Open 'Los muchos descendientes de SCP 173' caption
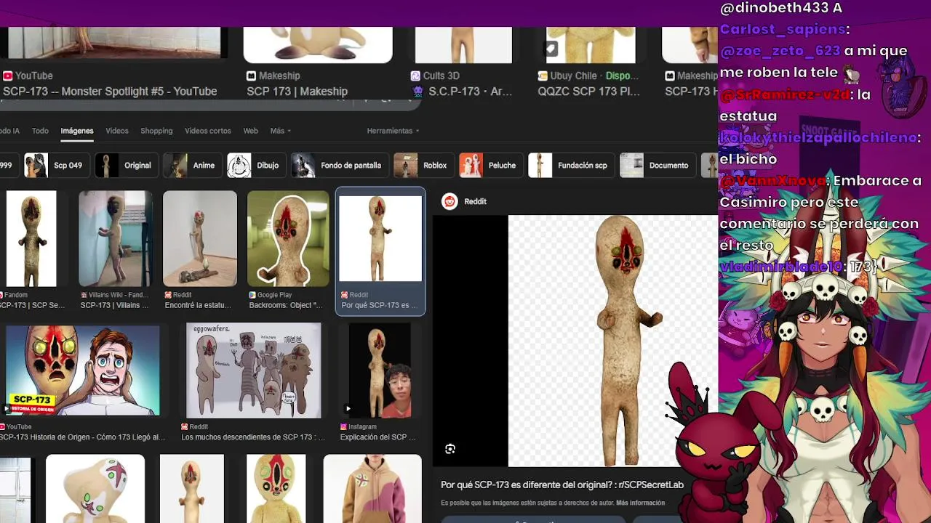 (253, 437)
